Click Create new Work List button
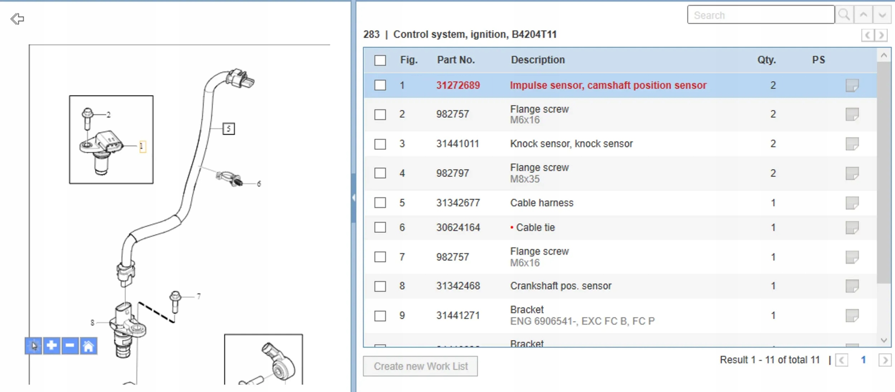The width and height of the screenshot is (895, 392). (420, 366)
